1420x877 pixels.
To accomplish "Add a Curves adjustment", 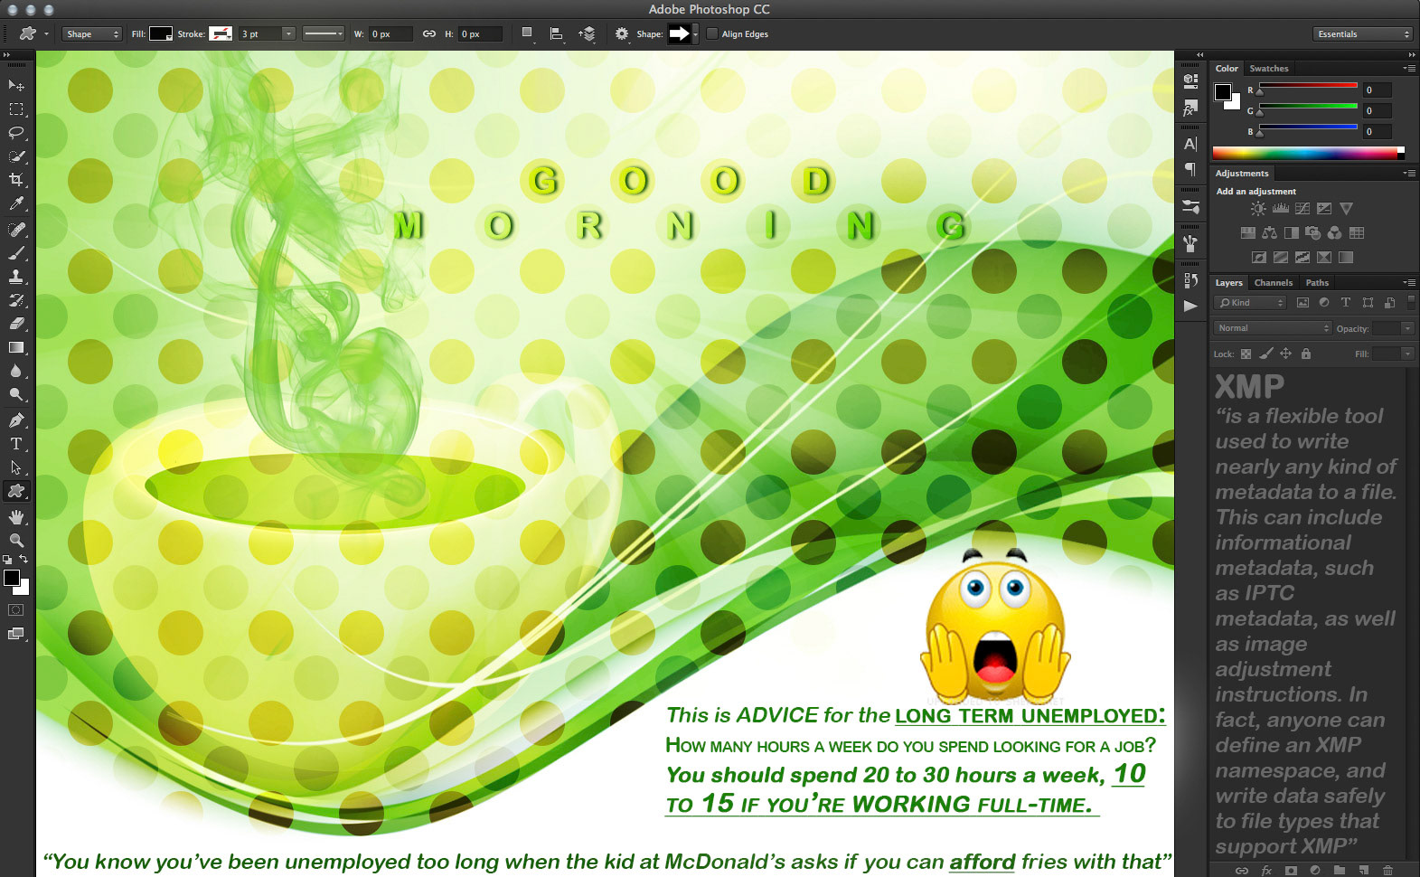I will tap(1302, 209).
